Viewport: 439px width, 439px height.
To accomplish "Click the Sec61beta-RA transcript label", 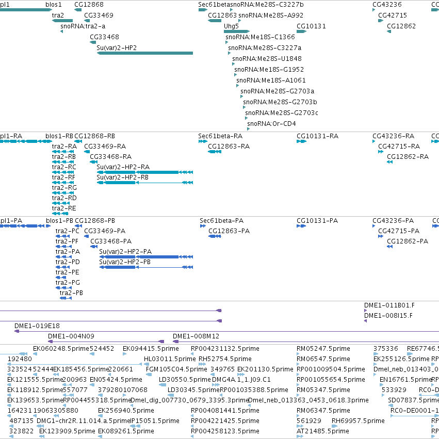I will click(x=220, y=136).
